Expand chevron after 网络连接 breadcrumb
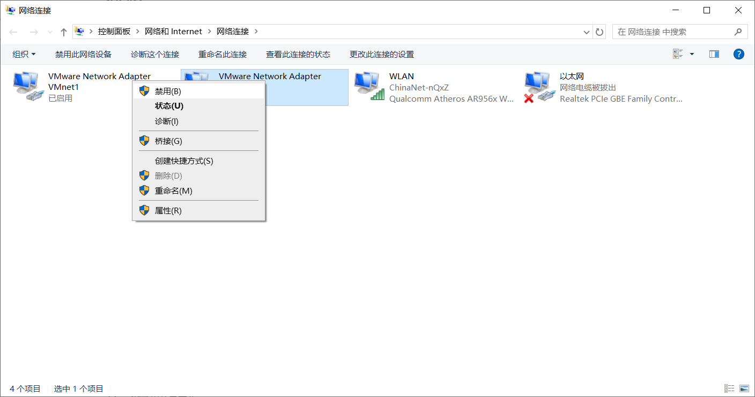This screenshot has width=755, height=397. tap(256, 32)
